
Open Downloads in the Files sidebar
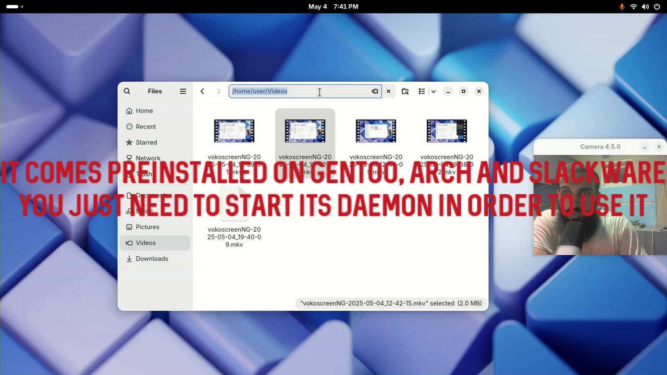click(x=155, y=258)
